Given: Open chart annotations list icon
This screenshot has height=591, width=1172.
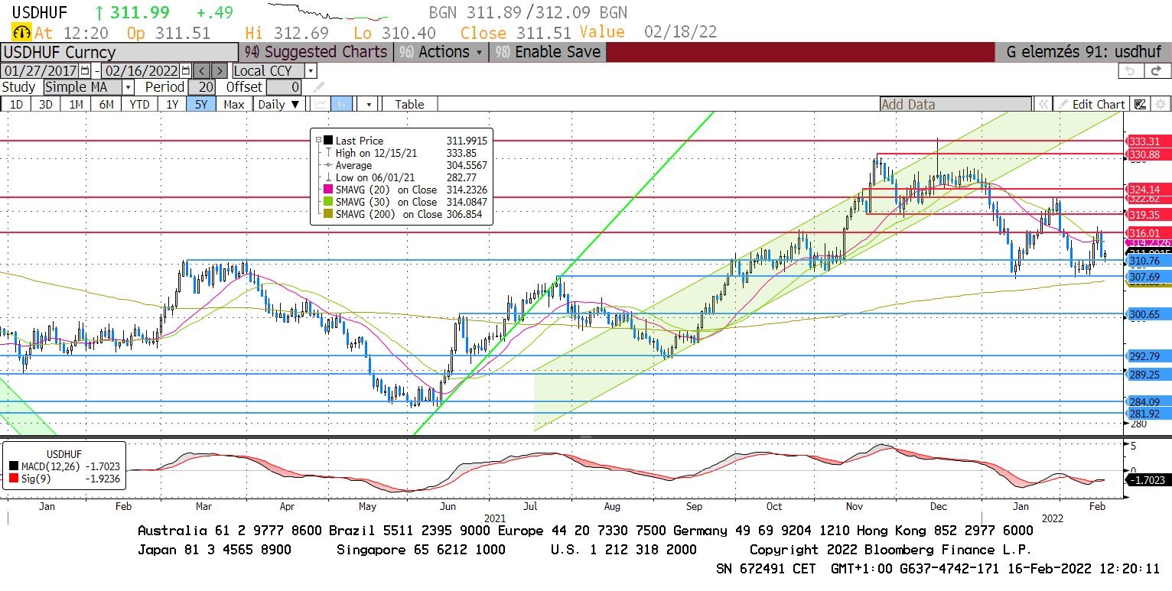Looking at the screenshot, I should (1141, 104).
